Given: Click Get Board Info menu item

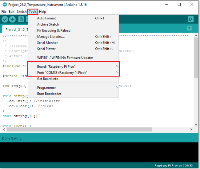Looking at the screenshot, I should click(73, 79).
